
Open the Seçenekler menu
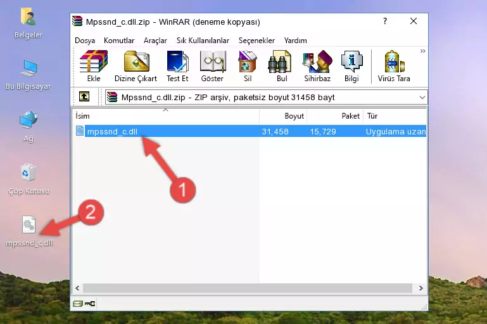point(256,41)
